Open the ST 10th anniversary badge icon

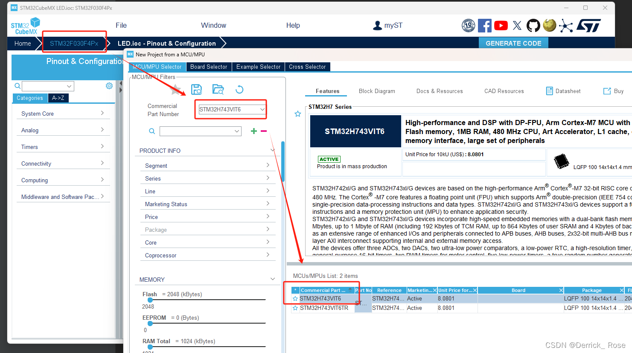(x=468, y=26)
